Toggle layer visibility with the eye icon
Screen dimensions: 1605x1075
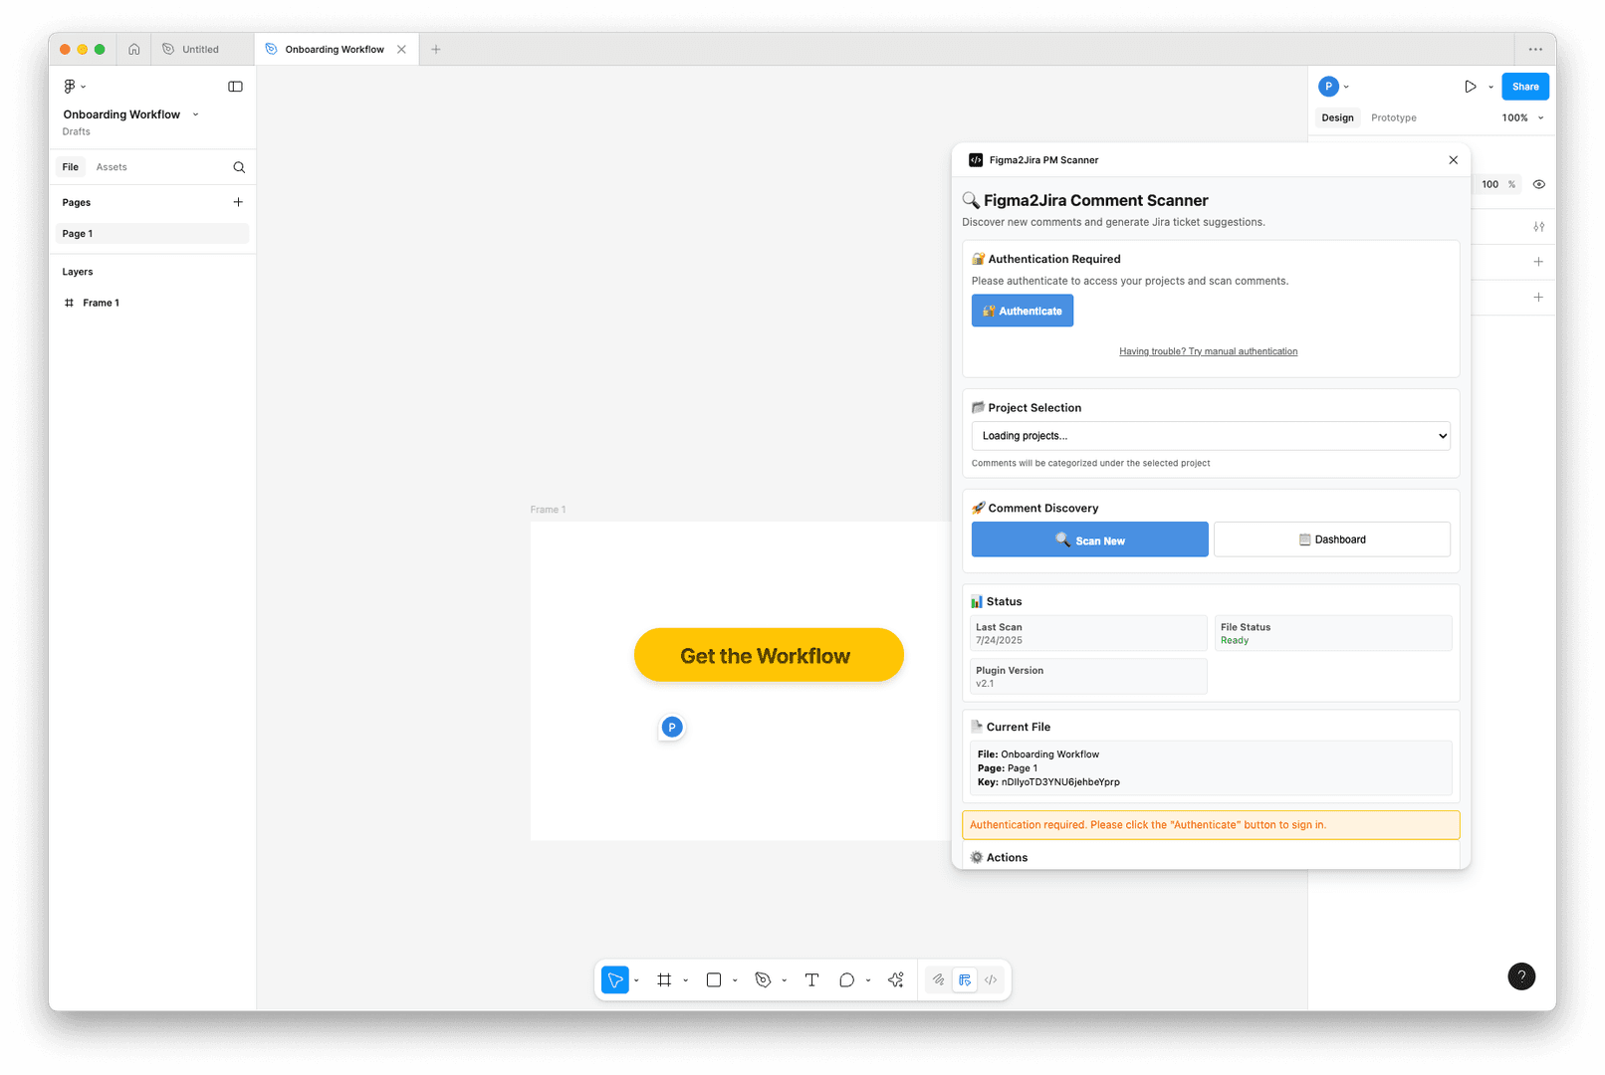coord(1539,184)
